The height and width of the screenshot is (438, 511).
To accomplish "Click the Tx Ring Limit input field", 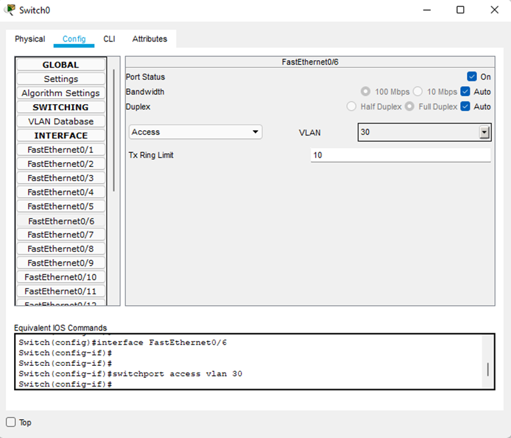I will tap(400, 156).
